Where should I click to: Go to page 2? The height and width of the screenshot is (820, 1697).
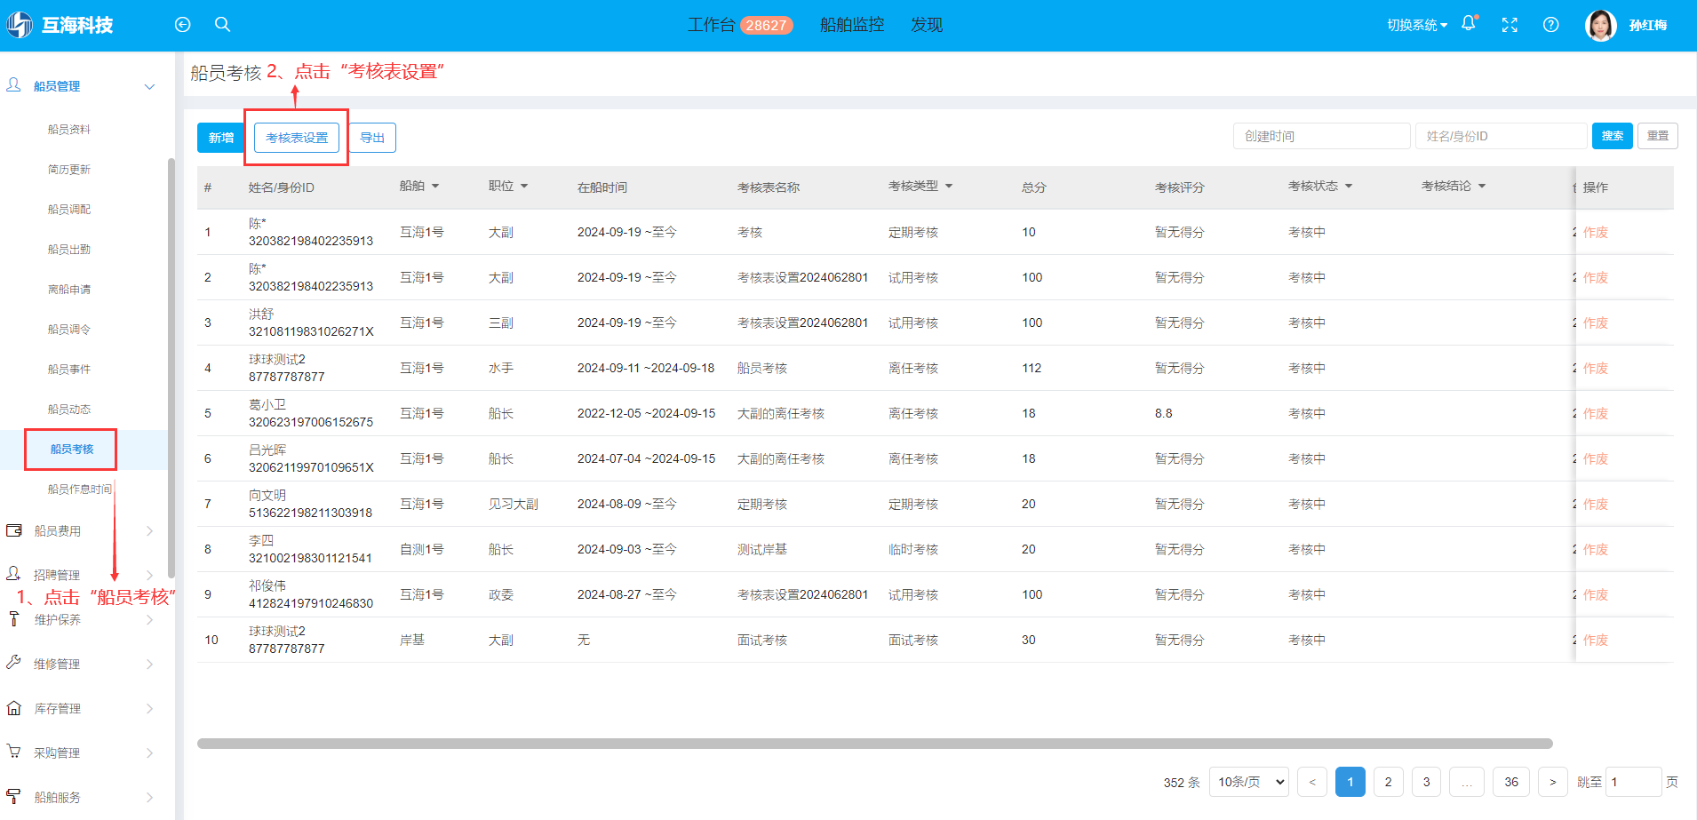[x=1388, y=782]
